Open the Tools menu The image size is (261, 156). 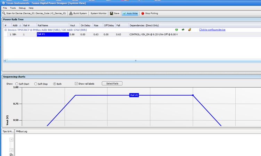click(x=13, y=8)
